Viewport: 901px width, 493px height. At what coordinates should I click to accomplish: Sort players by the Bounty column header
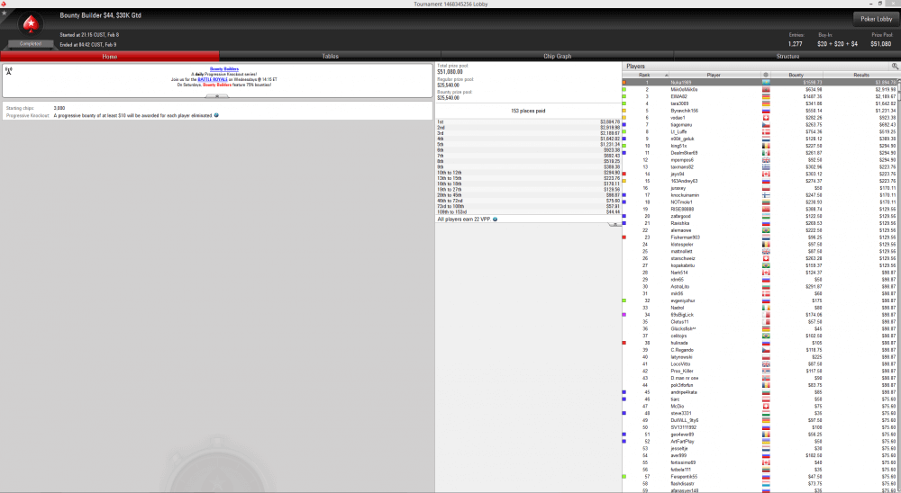(796, 75)
